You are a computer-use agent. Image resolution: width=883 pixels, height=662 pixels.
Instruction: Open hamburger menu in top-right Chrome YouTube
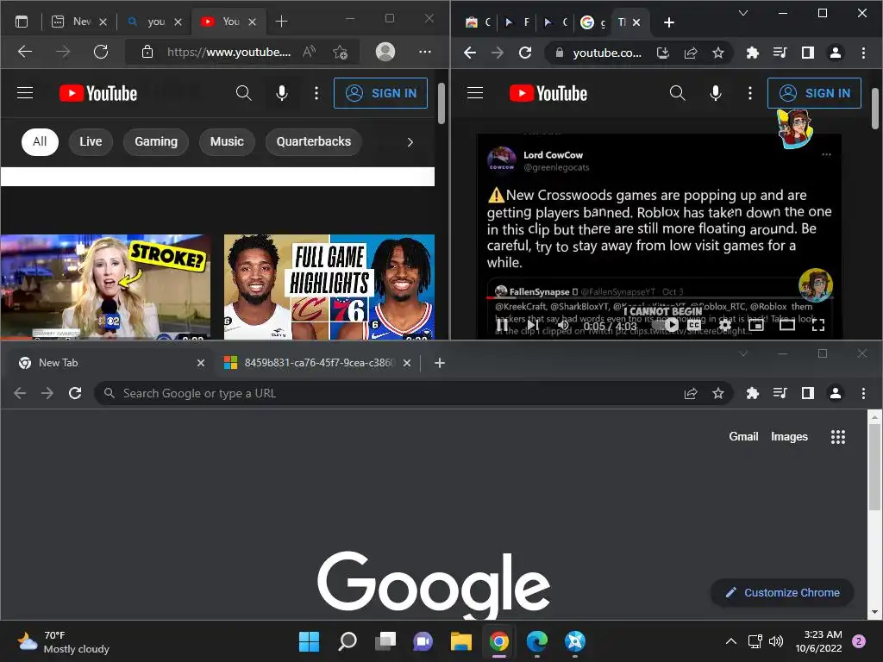coord(475,93)
